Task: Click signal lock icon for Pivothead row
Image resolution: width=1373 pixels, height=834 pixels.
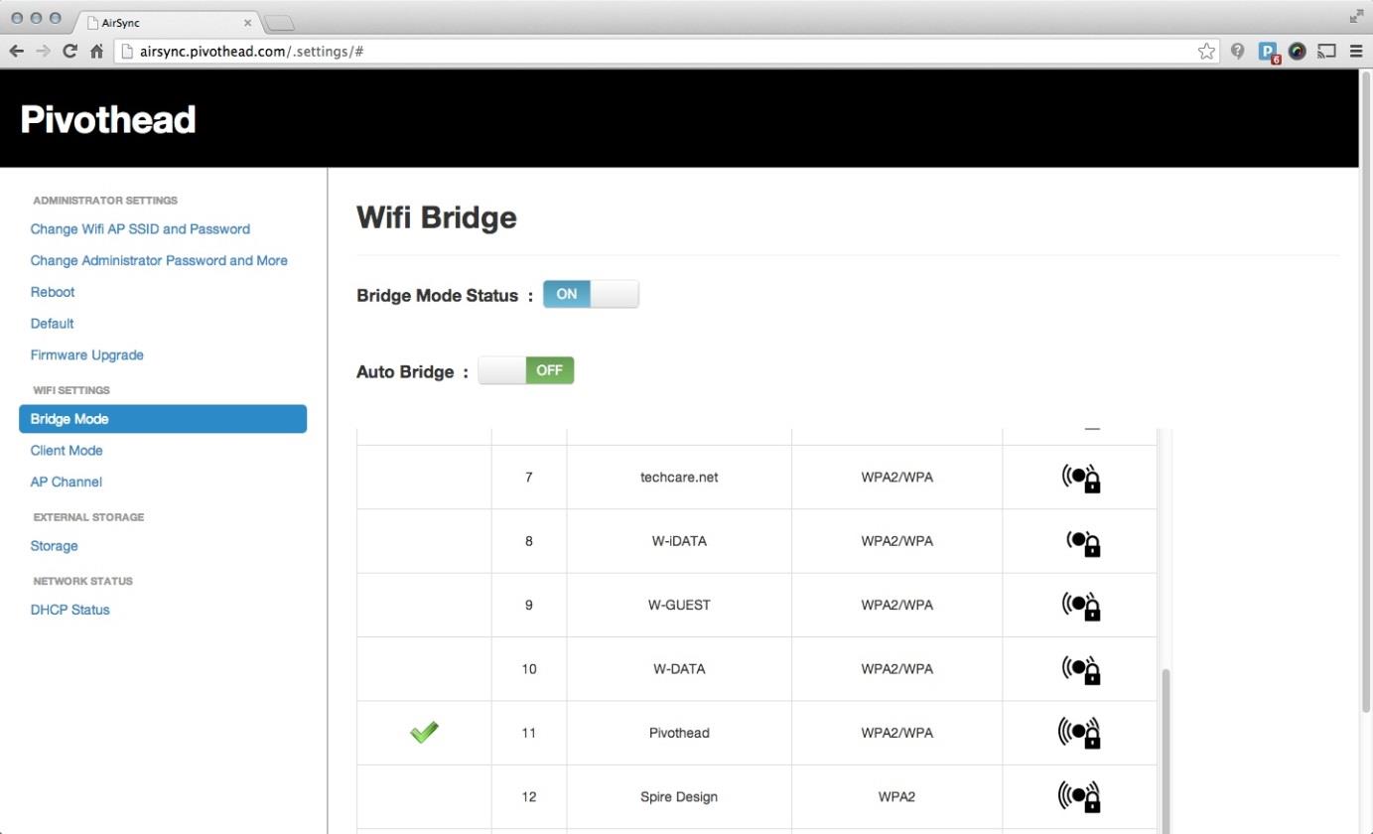Action: (x=1079, y=733)
